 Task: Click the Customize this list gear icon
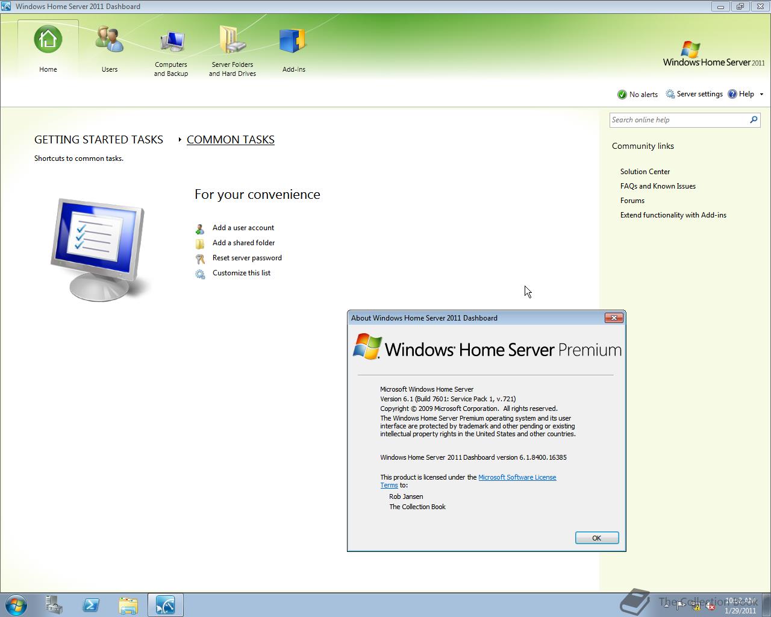pos(200,274)
